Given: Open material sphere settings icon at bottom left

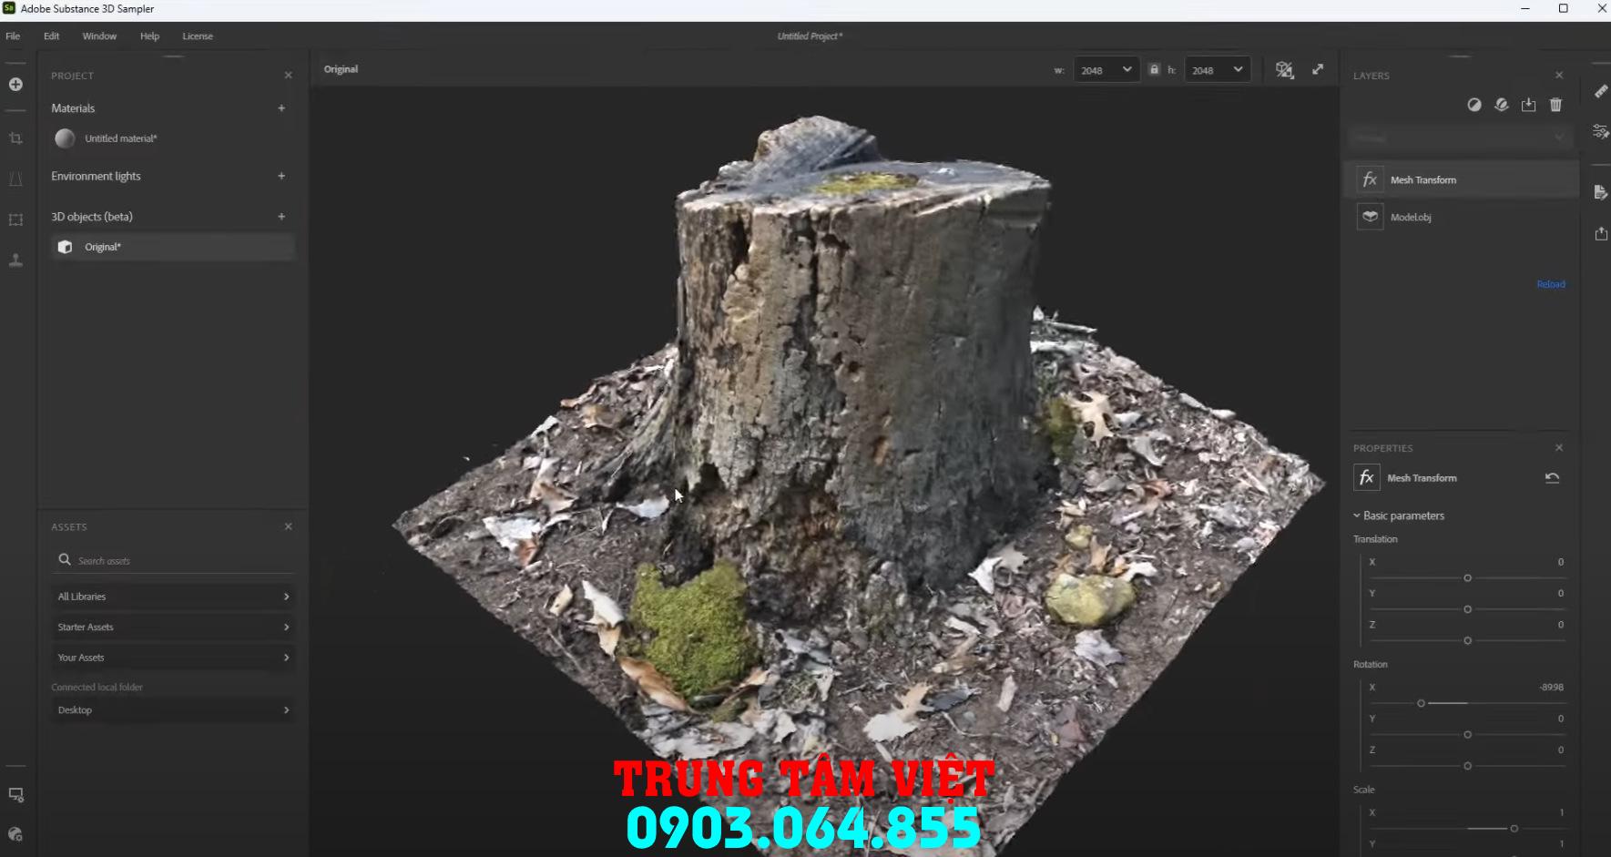Looking at the screenshot, I should [15, 834].
